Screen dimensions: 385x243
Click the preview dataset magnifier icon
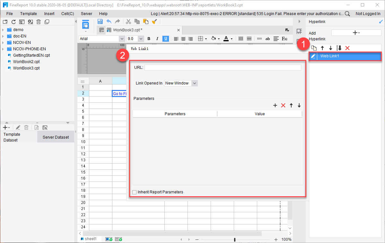click(x=37, y=127)
